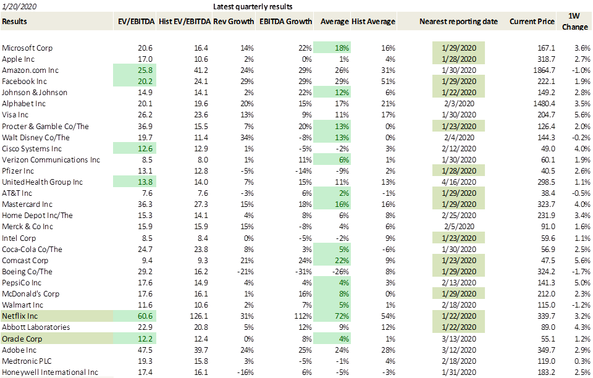The width and height of the screenshot is (593, 378).
Task: Select Netflix EV/EBITDA value 60.6
Action: [145, 316]
